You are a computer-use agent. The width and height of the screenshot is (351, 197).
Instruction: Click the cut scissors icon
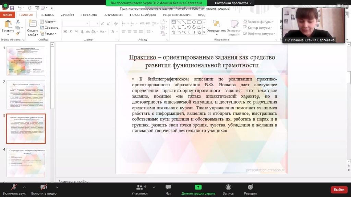pyautogui.click(x=18, y=22)
